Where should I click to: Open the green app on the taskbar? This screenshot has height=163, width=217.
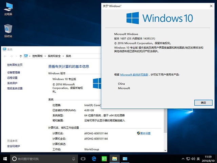(x=104, y=159)
